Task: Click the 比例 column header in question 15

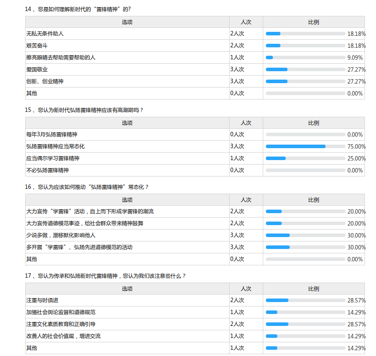Action: pos(314,123)
